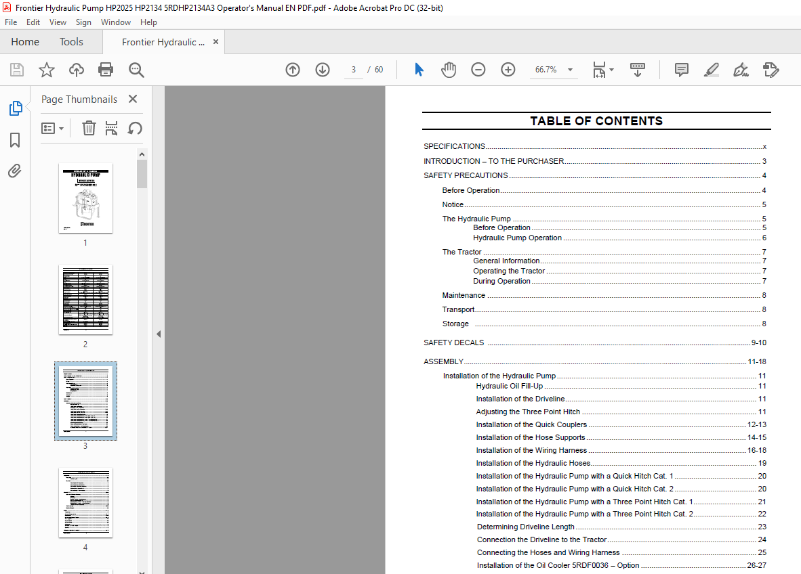Open Bookmarks sidebar icon
Screen dimensions: 801x574
point(15,140)
